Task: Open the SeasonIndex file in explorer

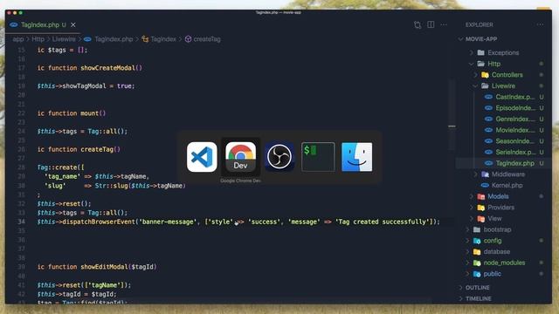Action: tap(514, 141)
